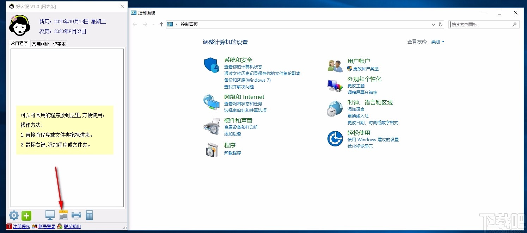Click the 网络和 Internet globe icon
Image resolution: width=527 pixels, height=233 pixels.
212,102
